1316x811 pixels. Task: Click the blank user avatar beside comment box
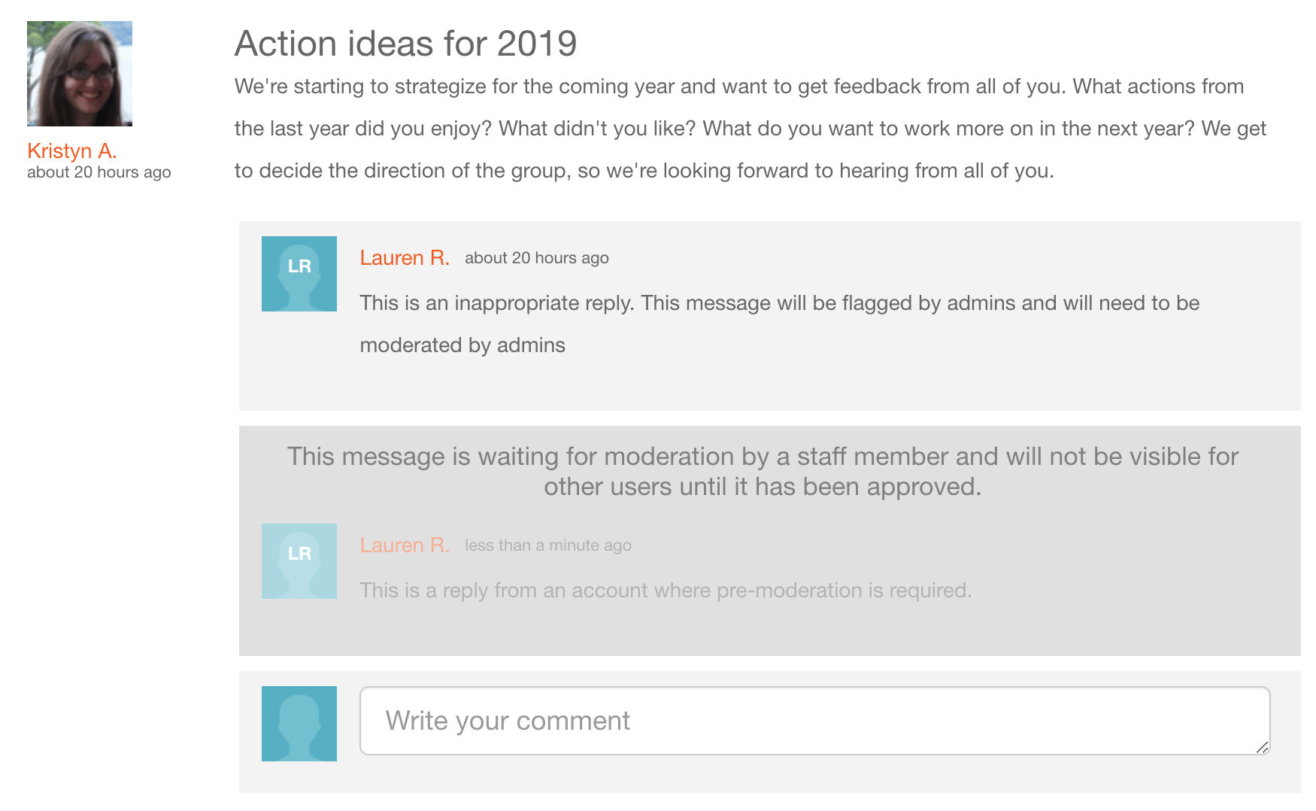(x=299, y=724)
